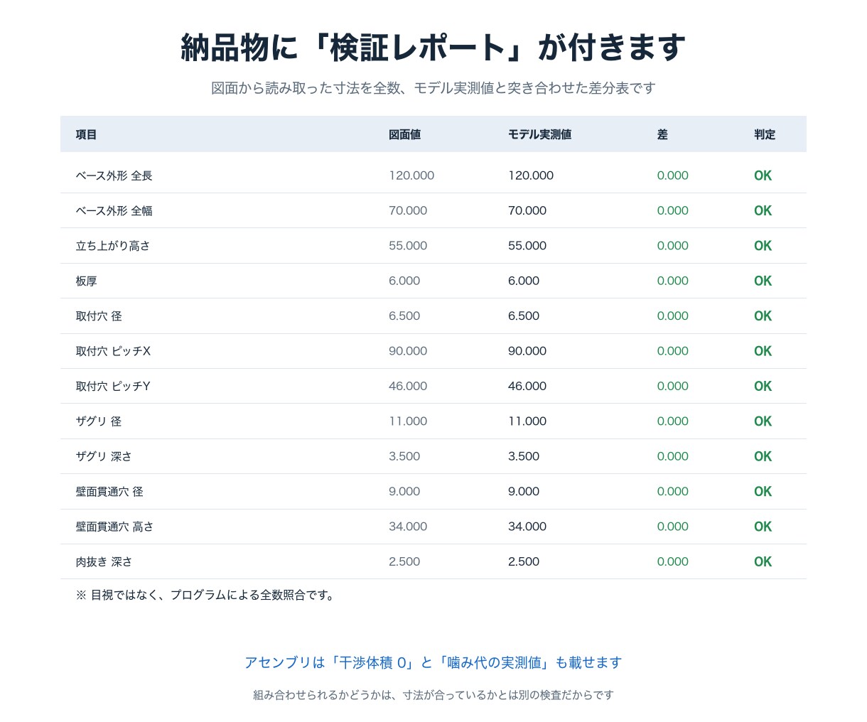
Task: Click the 項目 column header
Action: (86, 134)
